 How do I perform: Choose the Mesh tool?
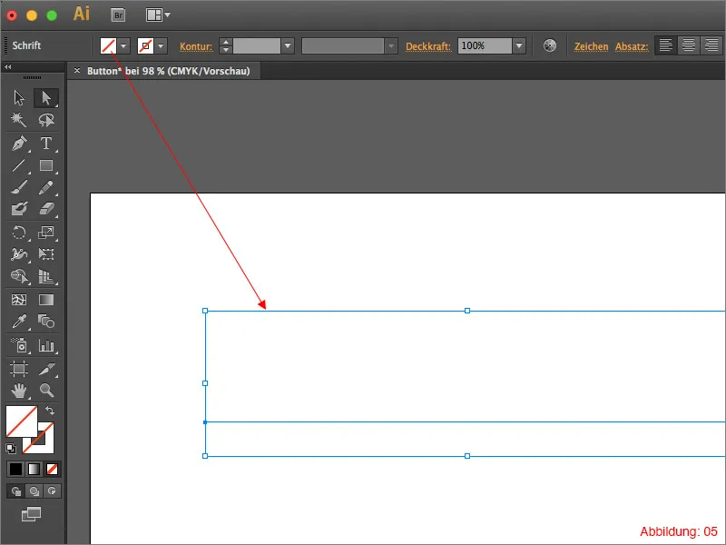[x=19, y=300]
